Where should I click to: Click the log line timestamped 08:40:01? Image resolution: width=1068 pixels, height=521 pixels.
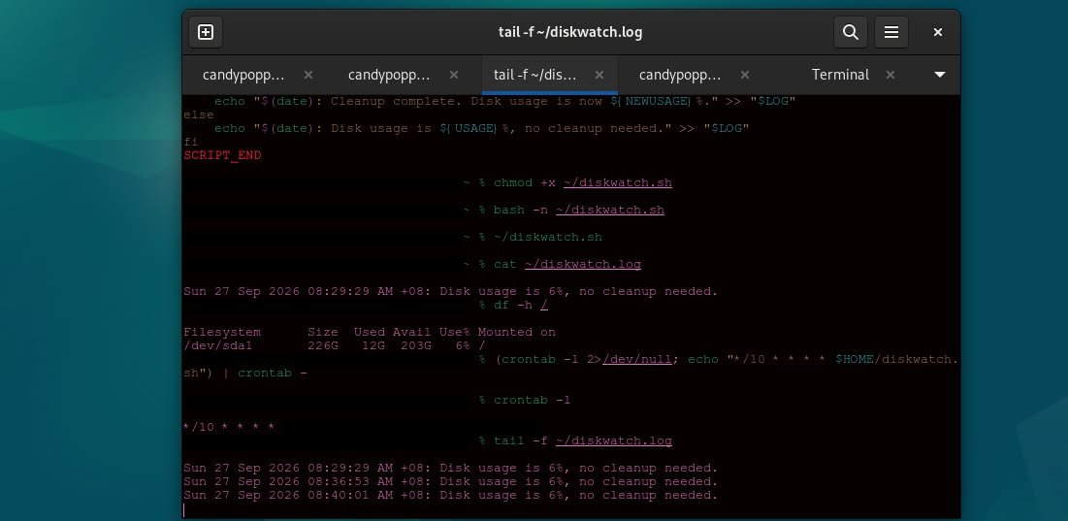450,495
